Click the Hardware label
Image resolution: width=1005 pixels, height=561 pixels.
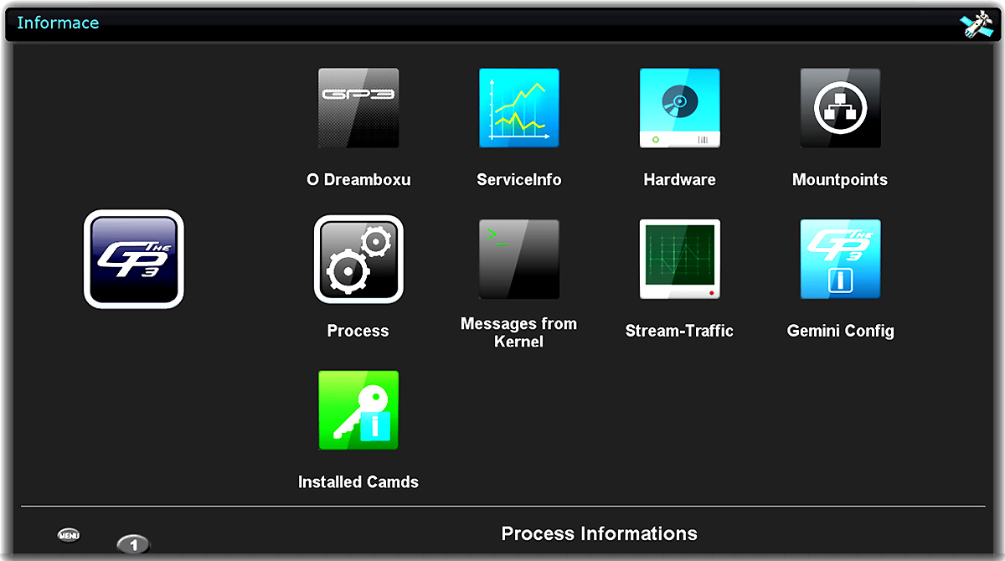coord(680,179)
